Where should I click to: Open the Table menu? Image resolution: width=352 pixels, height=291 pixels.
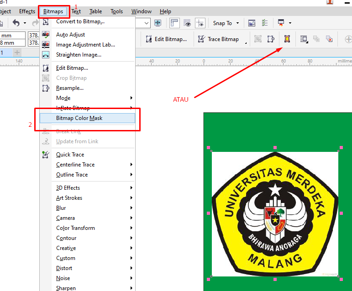point(95,11)
